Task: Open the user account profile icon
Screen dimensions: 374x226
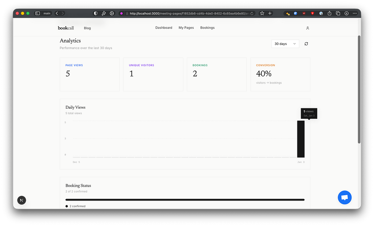Action: (x=307, y=28)
